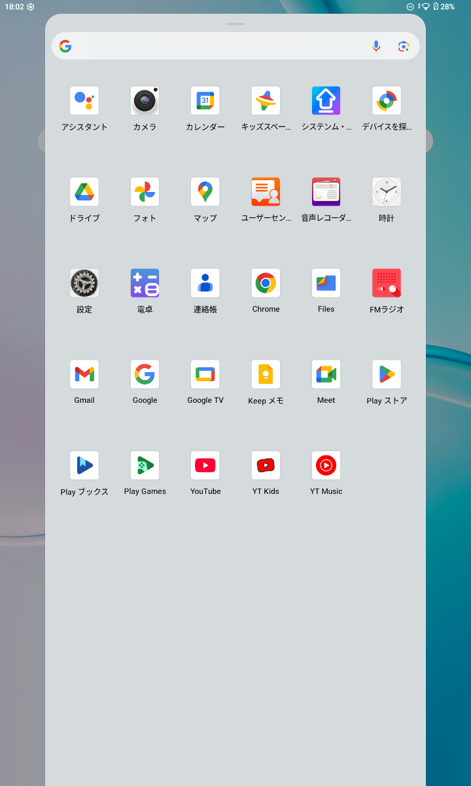Open the System update app (システム・...)

click(x=326, y=101)
